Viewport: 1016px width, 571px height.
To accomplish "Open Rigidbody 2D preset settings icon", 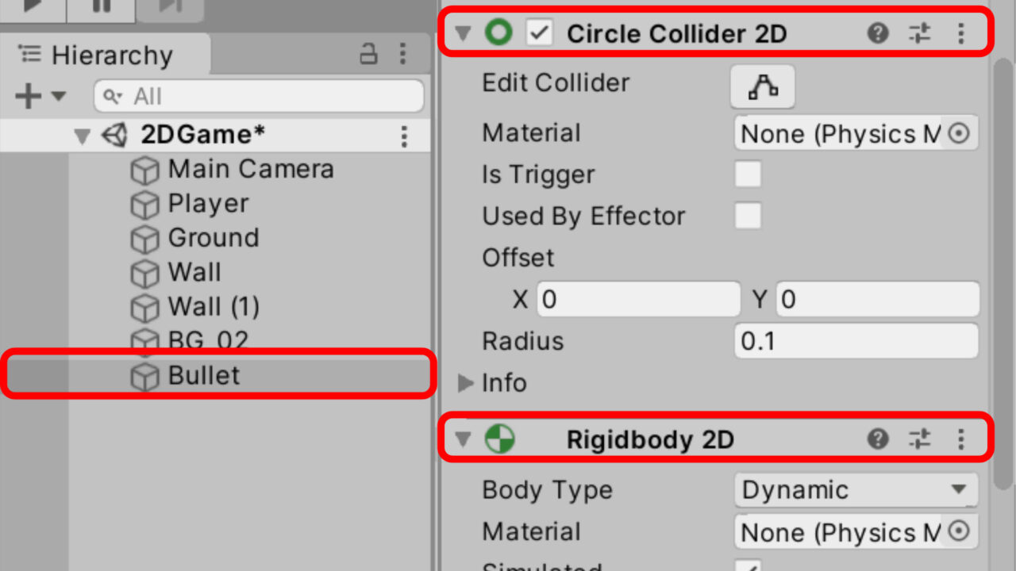I will (919, 439).
